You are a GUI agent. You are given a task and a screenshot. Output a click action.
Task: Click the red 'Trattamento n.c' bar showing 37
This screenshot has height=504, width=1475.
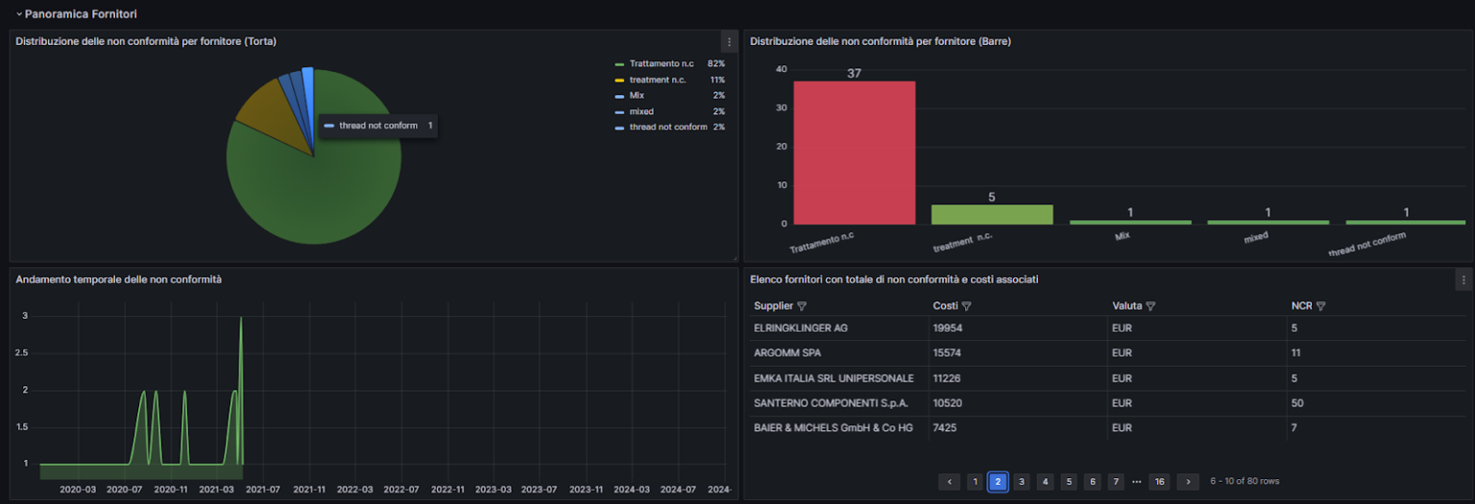tap(854, 154)
